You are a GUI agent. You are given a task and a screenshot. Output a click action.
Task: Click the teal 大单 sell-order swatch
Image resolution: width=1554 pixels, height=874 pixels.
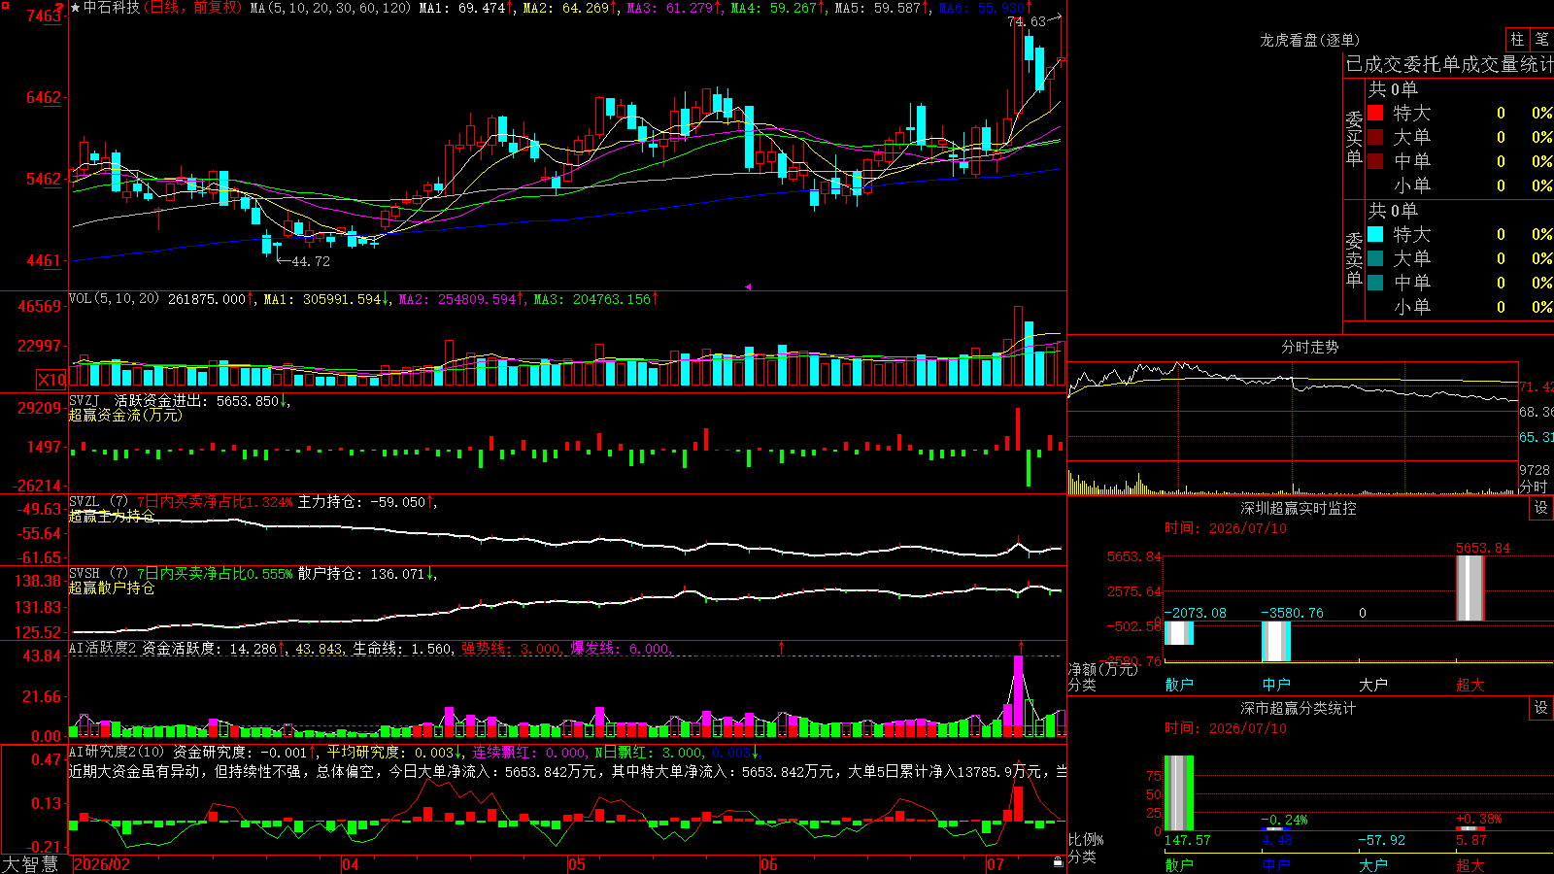[1375, 258]
